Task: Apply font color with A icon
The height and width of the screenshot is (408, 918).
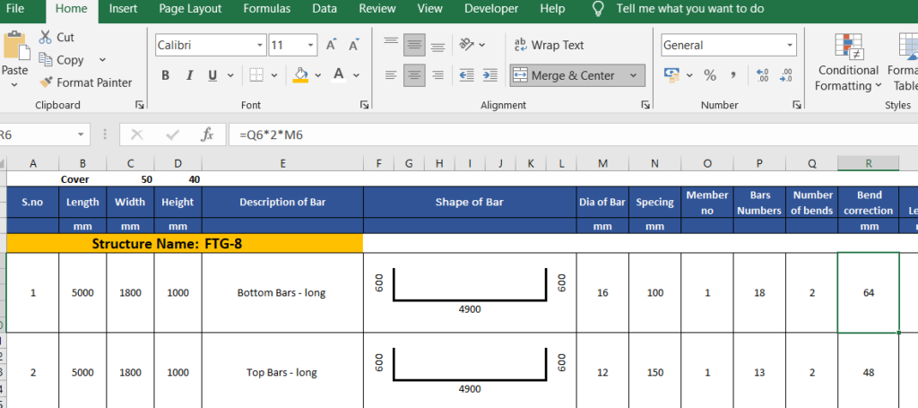Action: tap(338, 75)
